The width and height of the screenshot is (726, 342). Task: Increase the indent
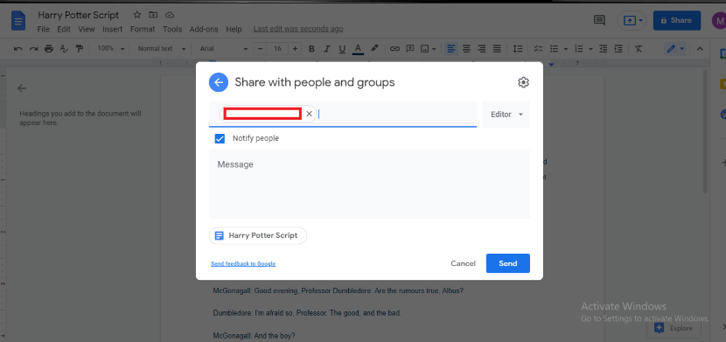coord(618,49)
